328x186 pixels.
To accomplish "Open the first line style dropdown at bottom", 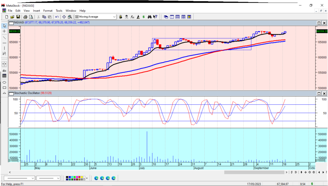I will (33, 178).
